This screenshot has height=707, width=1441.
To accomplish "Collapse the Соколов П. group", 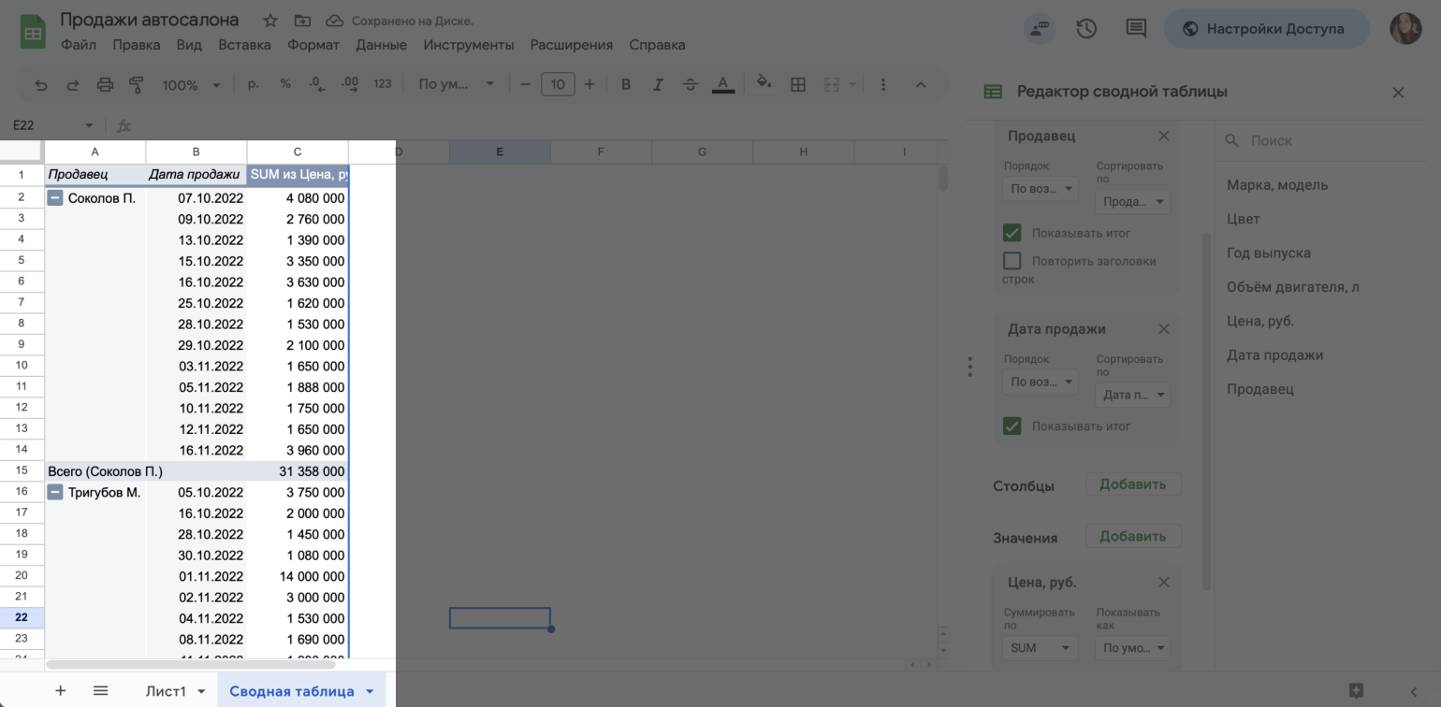I will point(55,198).
